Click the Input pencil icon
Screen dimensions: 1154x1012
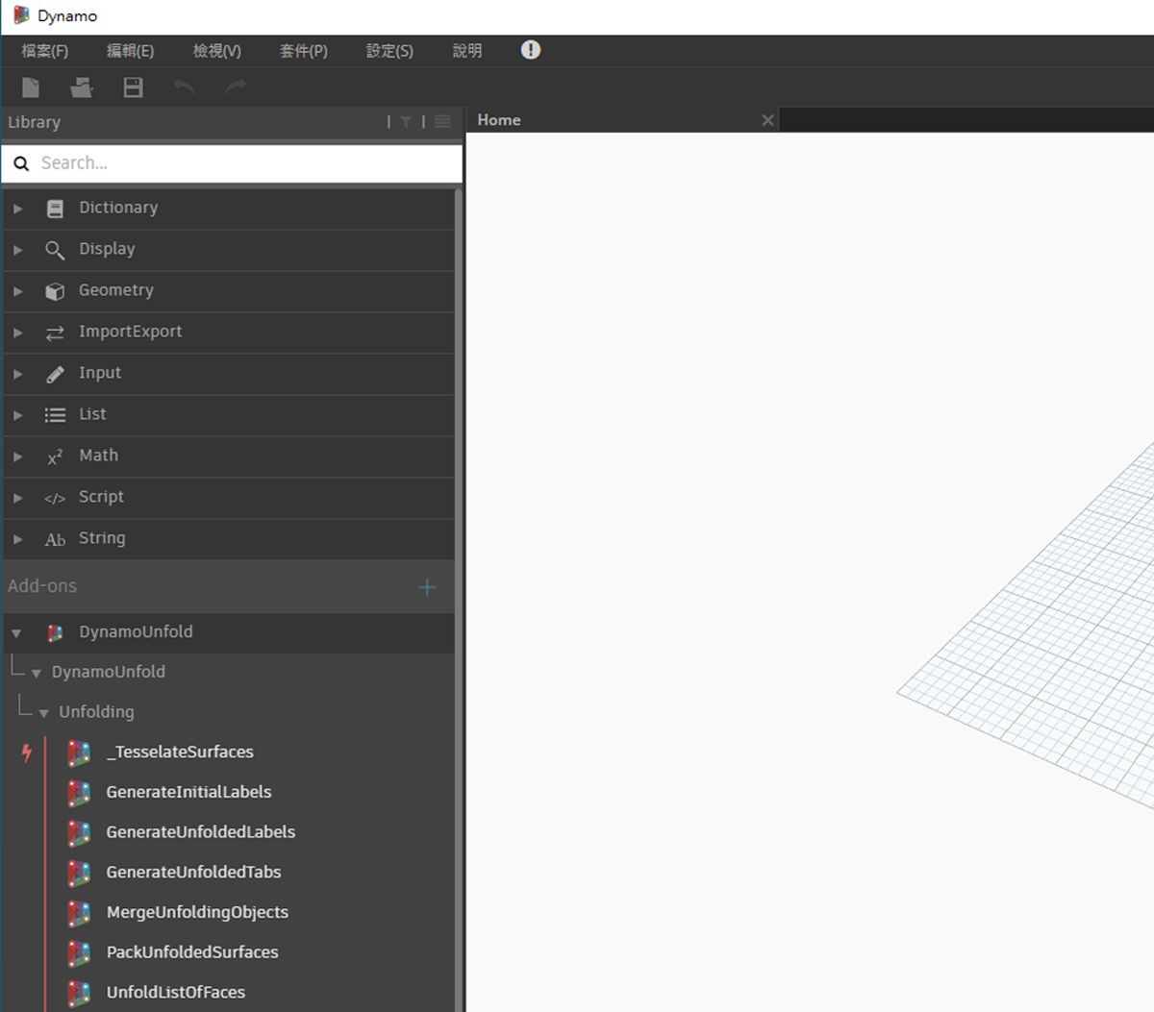coord(55,374)
